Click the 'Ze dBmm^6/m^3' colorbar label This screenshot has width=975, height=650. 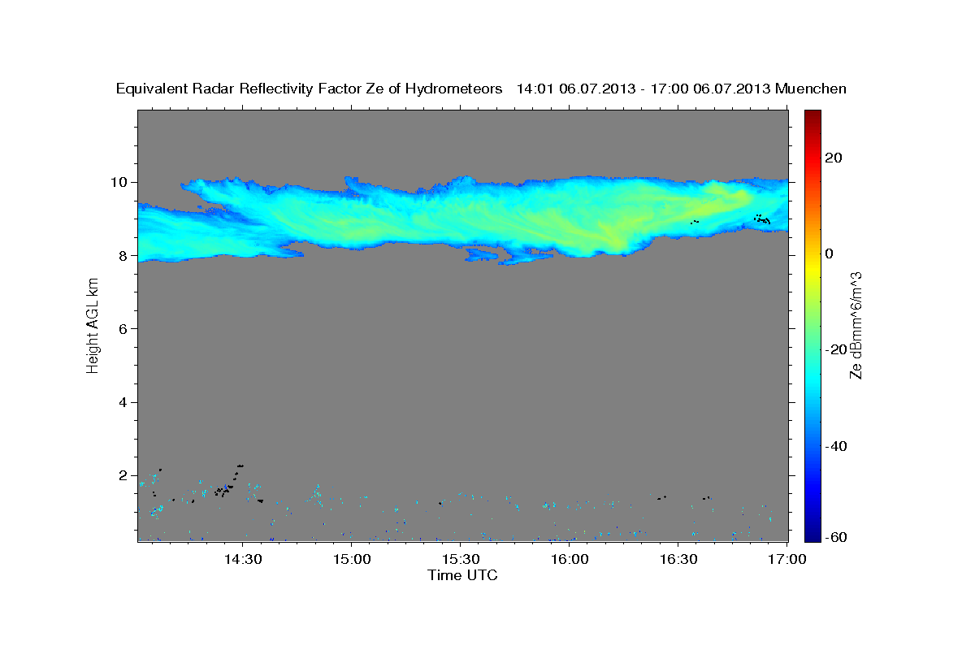(x=855, y=323)
